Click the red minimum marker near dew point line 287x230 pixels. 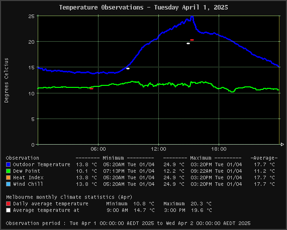tap(91, 89)
